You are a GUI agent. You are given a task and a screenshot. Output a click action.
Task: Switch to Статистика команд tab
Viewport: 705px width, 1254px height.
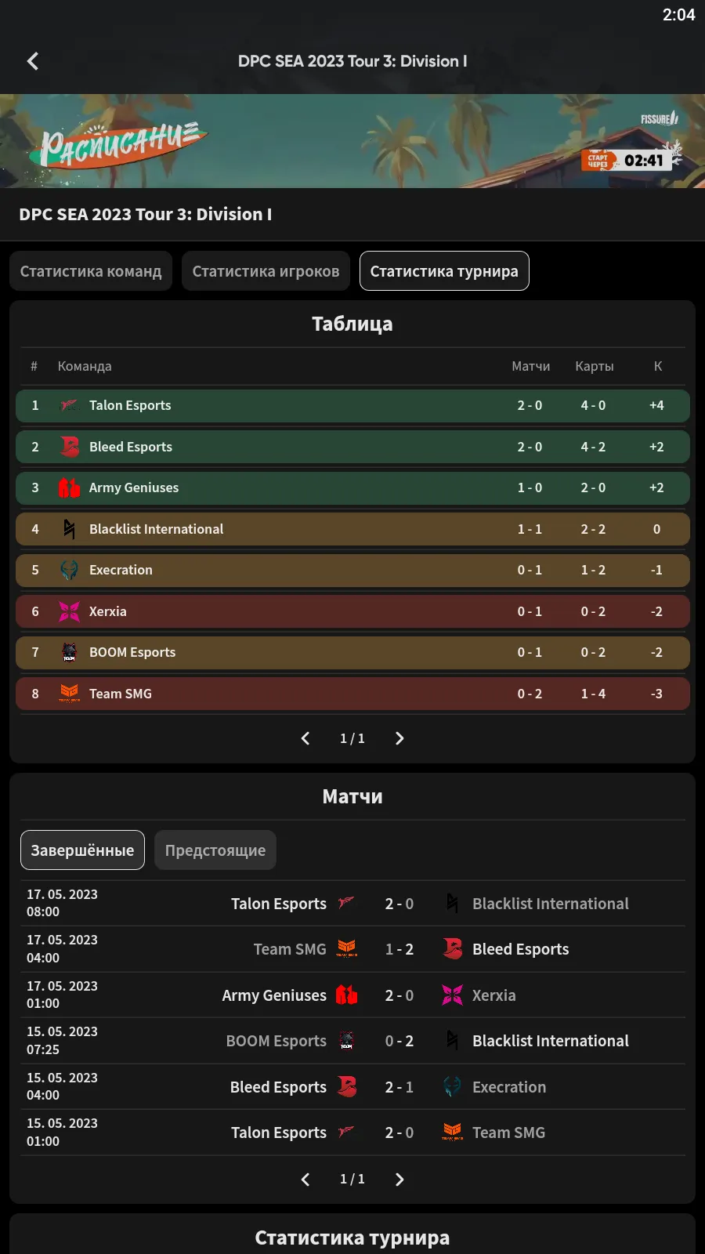[91, 271]
